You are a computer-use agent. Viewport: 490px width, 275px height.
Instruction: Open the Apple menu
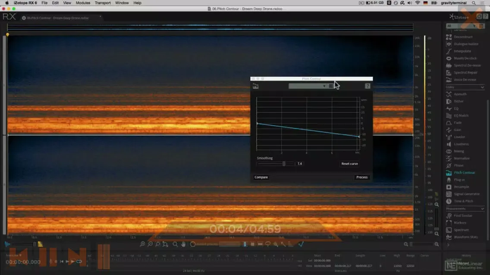click(x=7, y=3)
